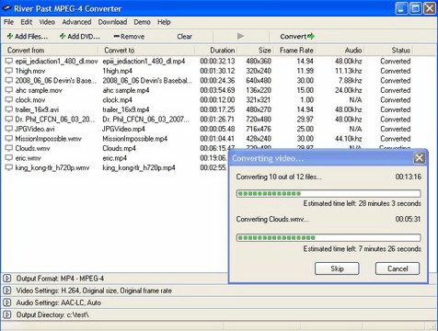This screenshot has height=331, width=438.
Task: Click the 00:03:54.69 duration cell
Action: pos(217,90)
